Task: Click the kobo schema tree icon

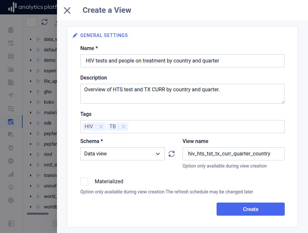Action: pos(38,102)
